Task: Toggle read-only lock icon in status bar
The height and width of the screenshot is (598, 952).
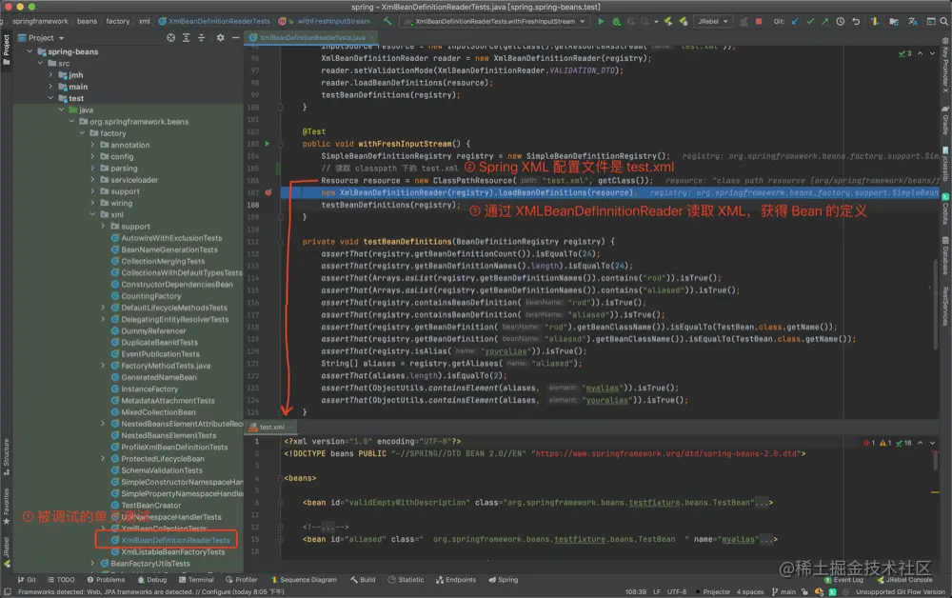Action: [x=804, y=592]
